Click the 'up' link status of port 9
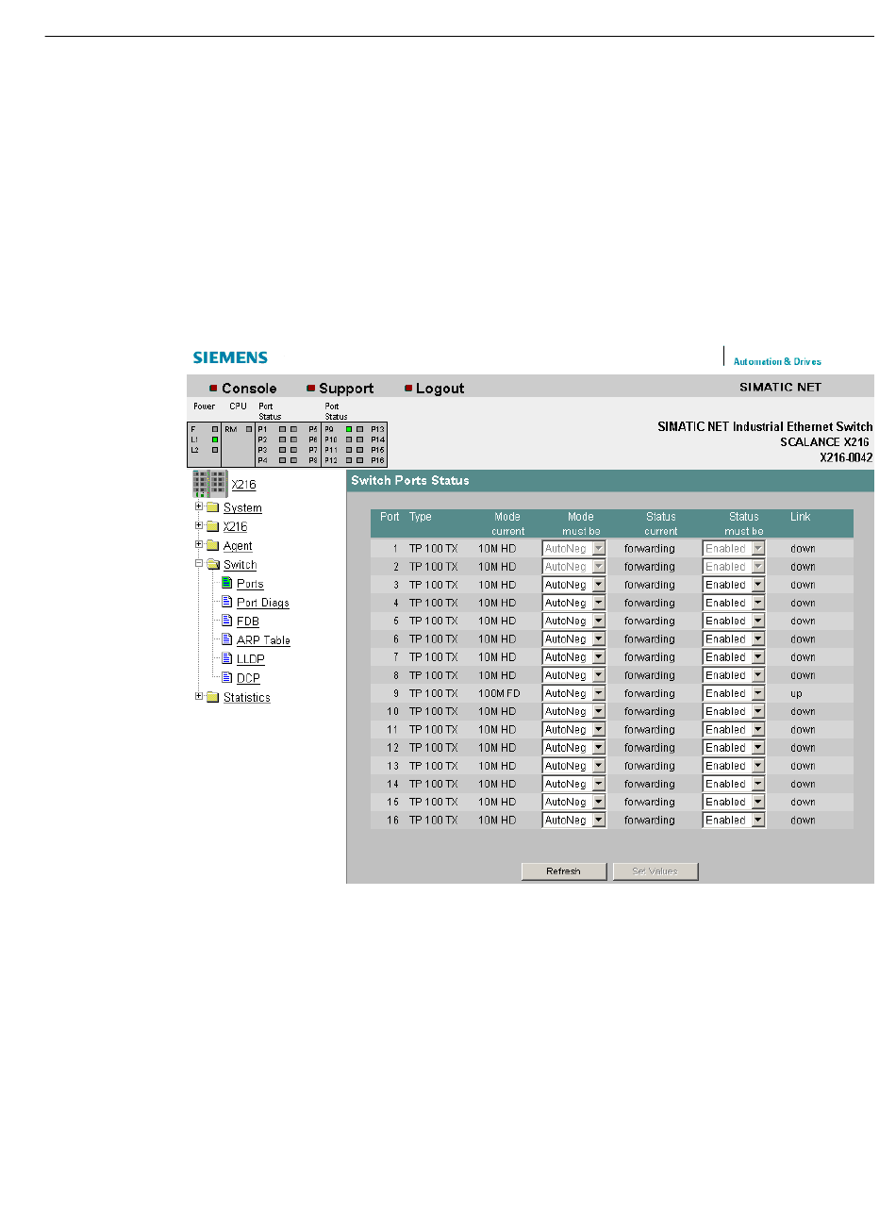This screenshot has height=1227, width=896. [796, 693]
